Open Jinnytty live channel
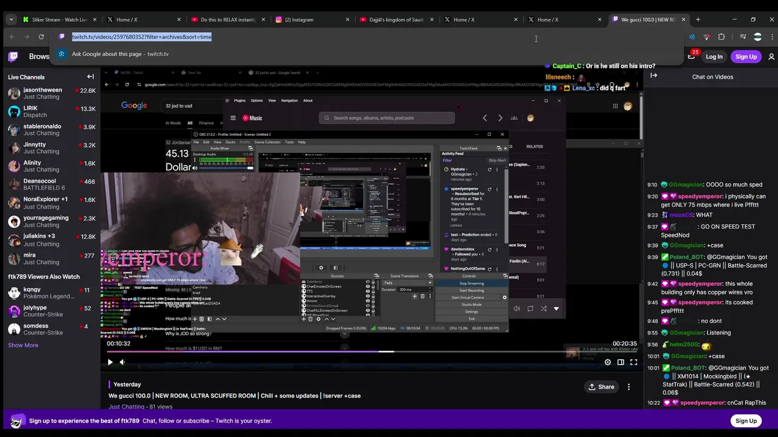 (x=52, y=148)
